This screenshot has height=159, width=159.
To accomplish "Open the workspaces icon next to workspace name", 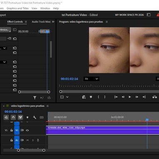I will point(149,15).
